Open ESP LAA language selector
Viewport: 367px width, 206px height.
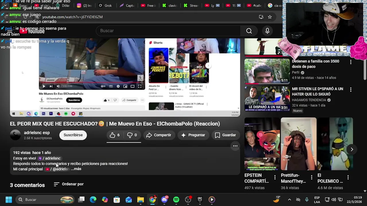coord(317,199)
